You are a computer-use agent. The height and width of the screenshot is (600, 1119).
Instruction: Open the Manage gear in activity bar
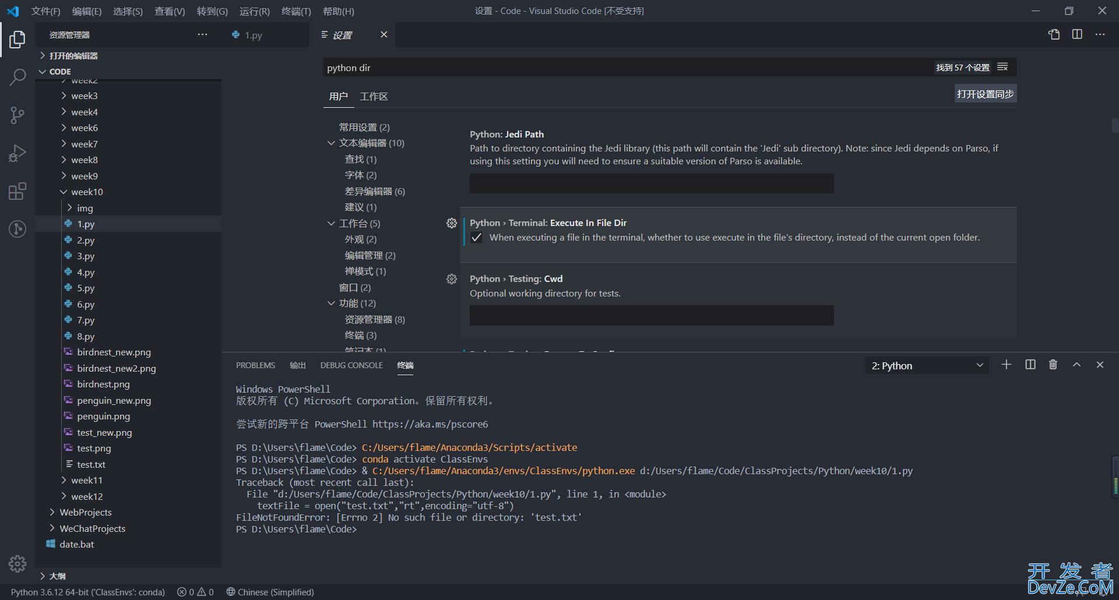coord(17,564)
